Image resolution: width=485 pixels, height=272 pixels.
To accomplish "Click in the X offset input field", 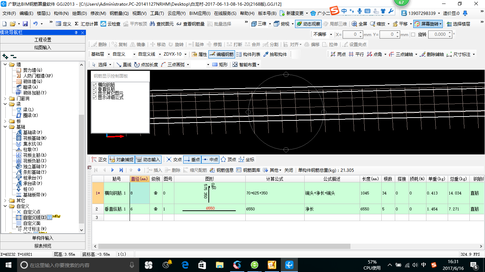I will [351, 34].
